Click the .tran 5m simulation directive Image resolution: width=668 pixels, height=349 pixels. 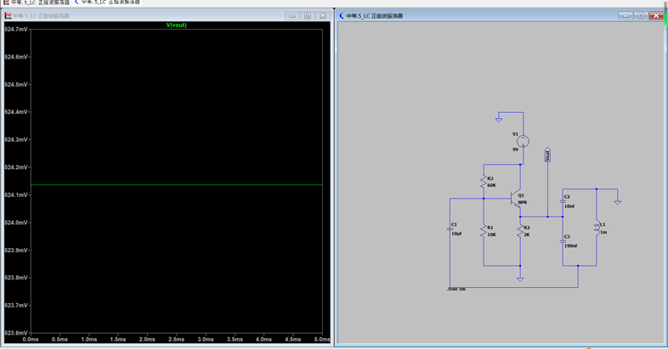tap(456, 289)
